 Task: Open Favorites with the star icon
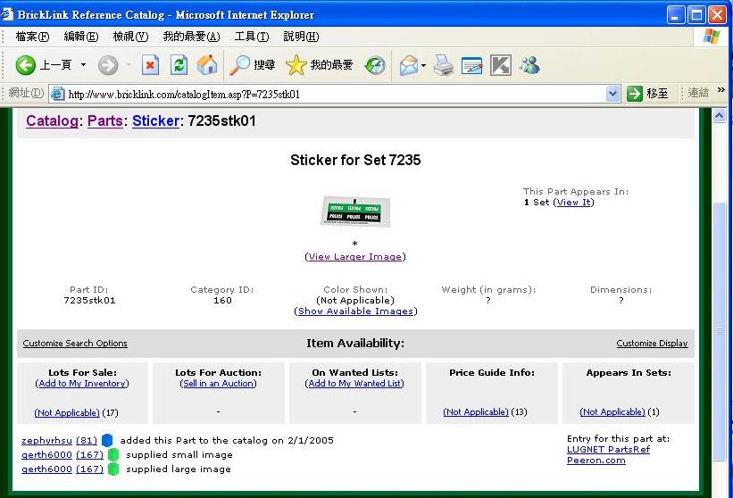coord(296,65)
